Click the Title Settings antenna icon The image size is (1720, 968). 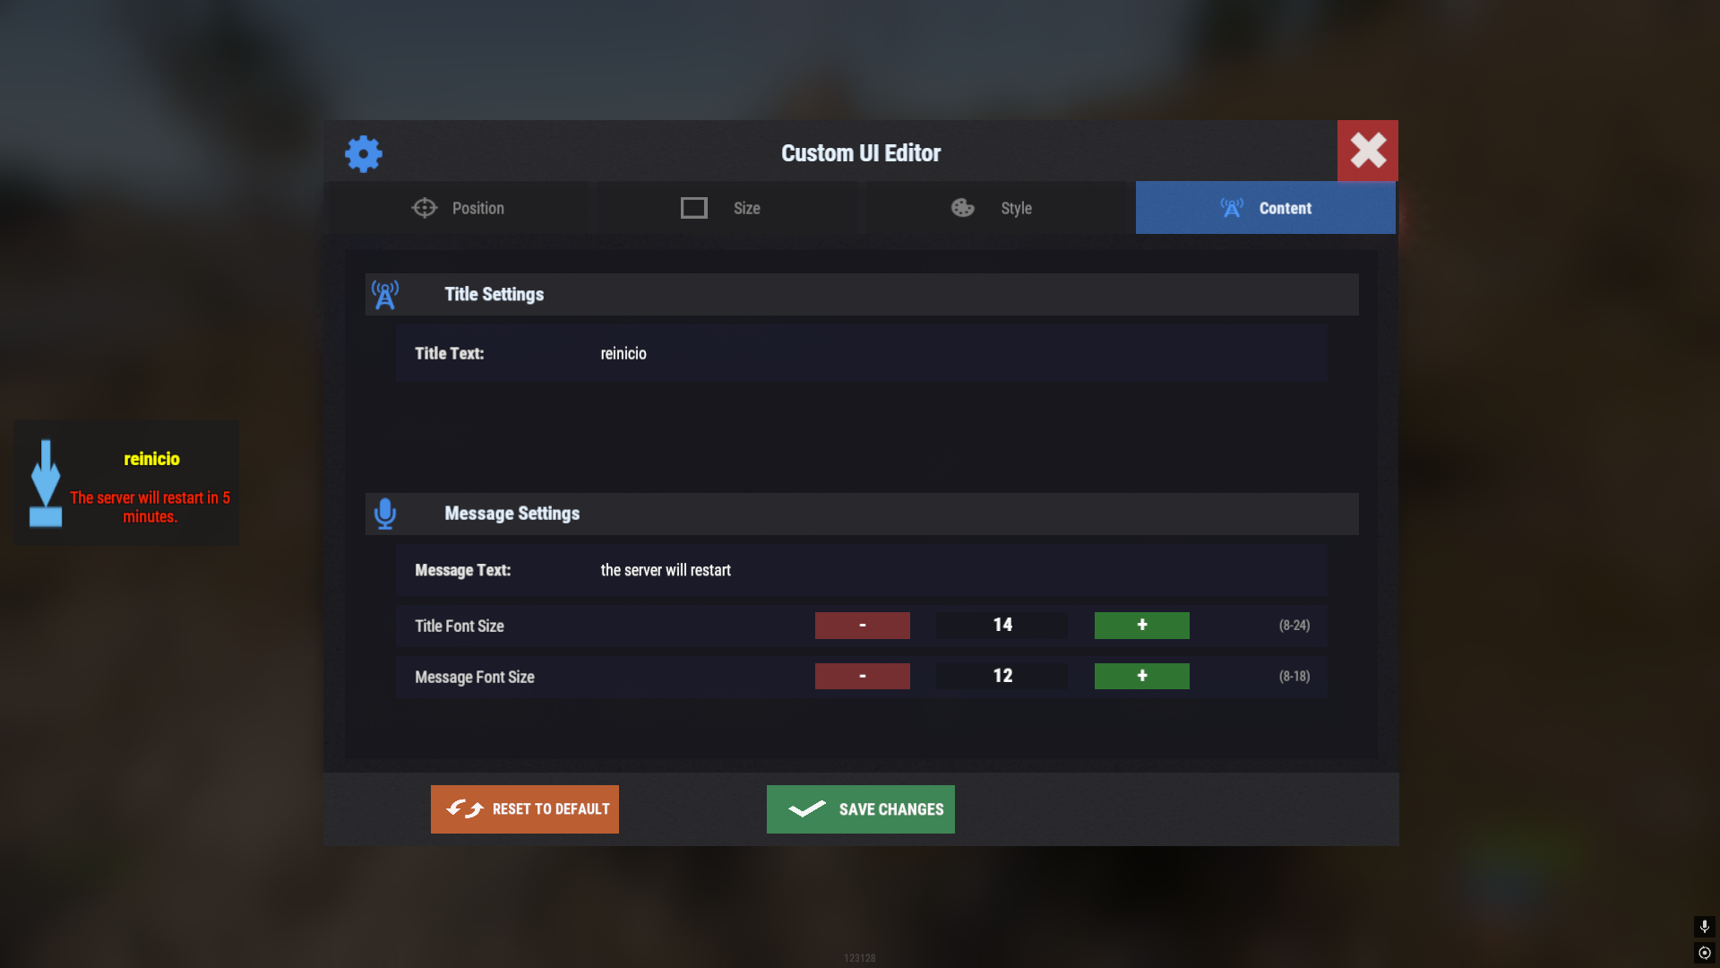[385, 294]
